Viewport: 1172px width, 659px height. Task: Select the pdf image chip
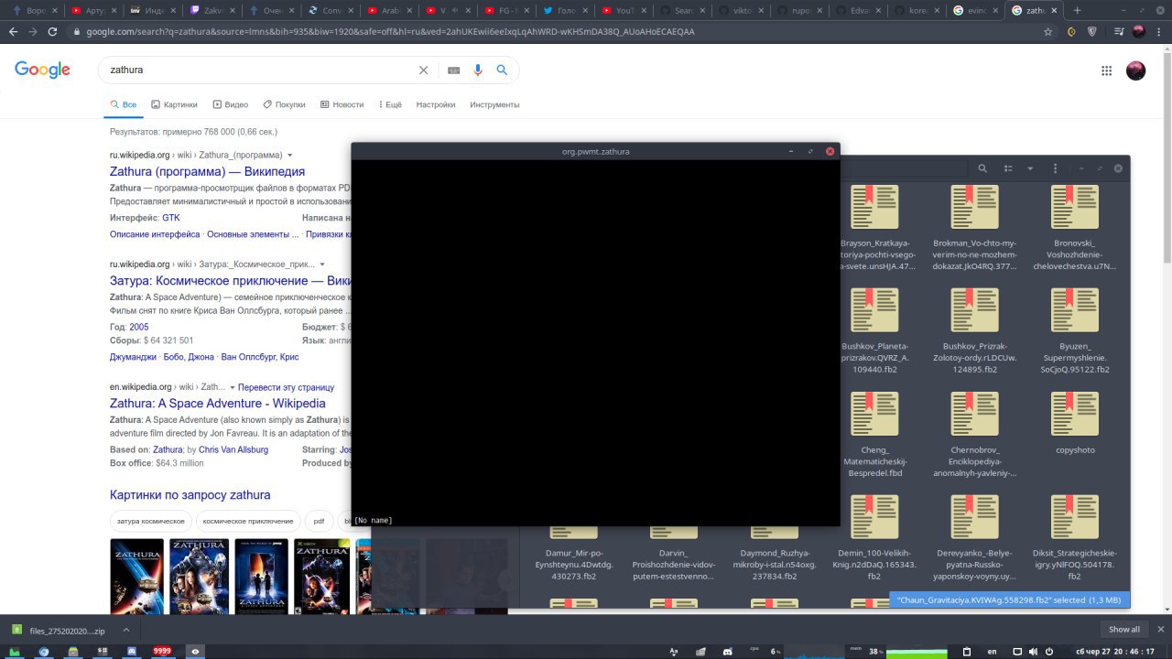(319, 521)
